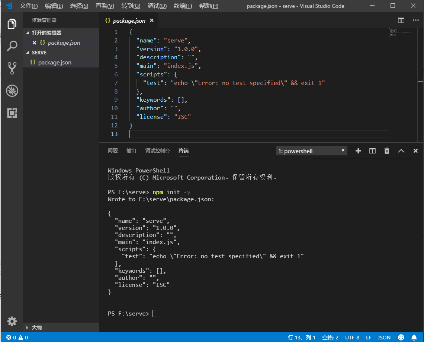
Task: Click "license" key on line 11
Action: (x=151, y=117)
